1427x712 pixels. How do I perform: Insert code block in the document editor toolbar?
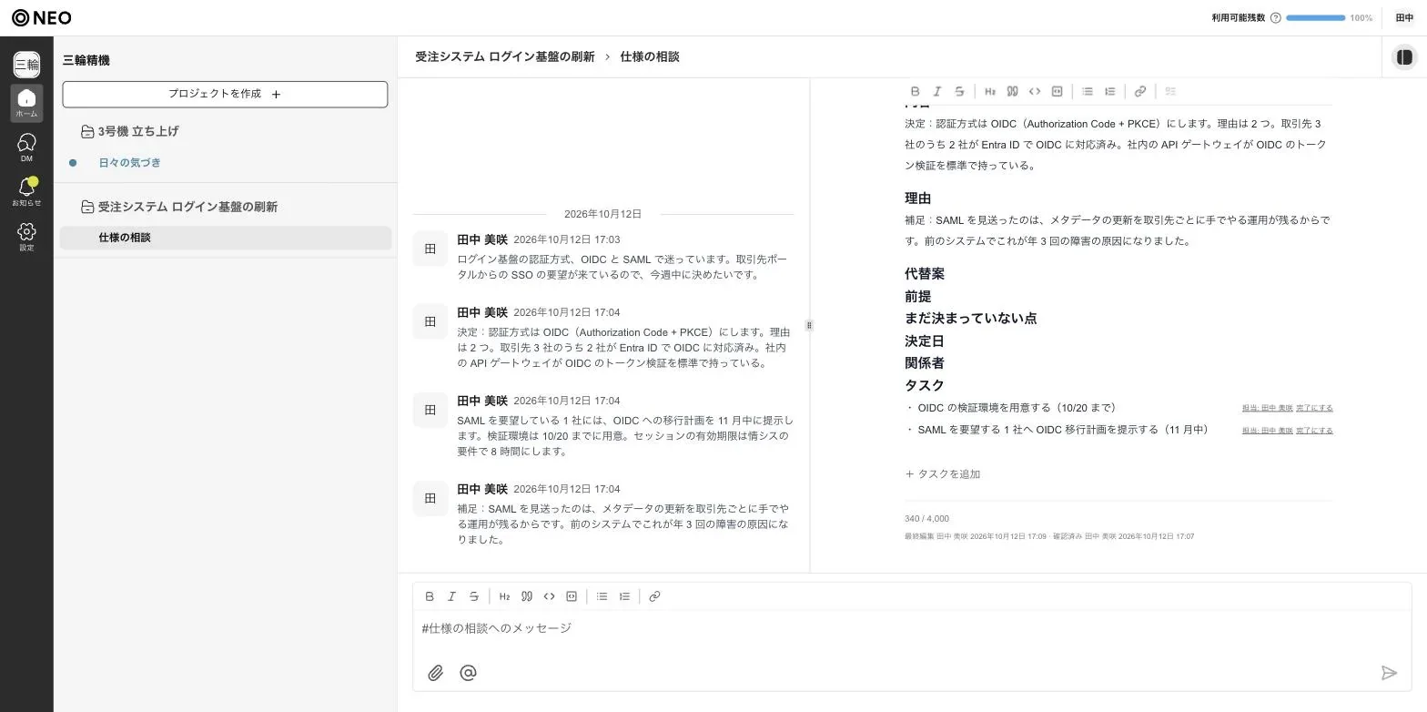[x=1057, y=91]
